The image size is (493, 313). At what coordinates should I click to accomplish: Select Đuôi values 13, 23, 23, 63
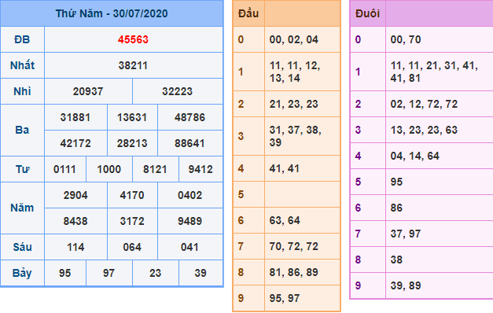424,130
